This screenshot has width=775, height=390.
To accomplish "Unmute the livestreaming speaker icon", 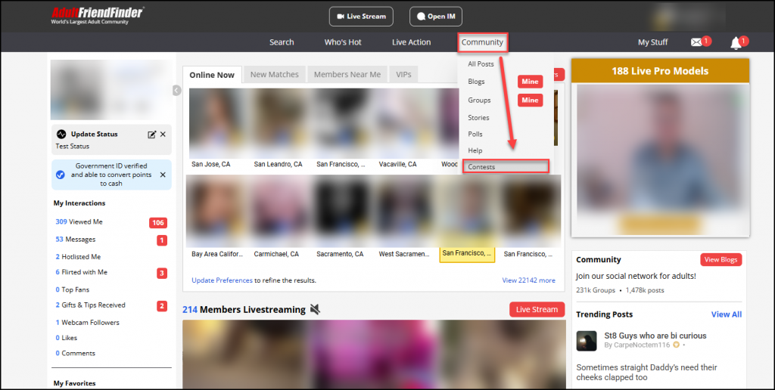I will (315, 310).
